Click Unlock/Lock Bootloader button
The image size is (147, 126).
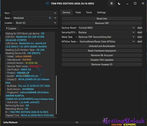click(102, 46)
